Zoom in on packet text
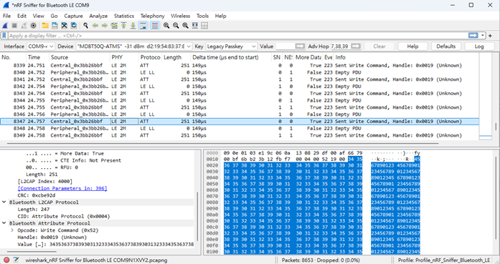 coord(166,26)
